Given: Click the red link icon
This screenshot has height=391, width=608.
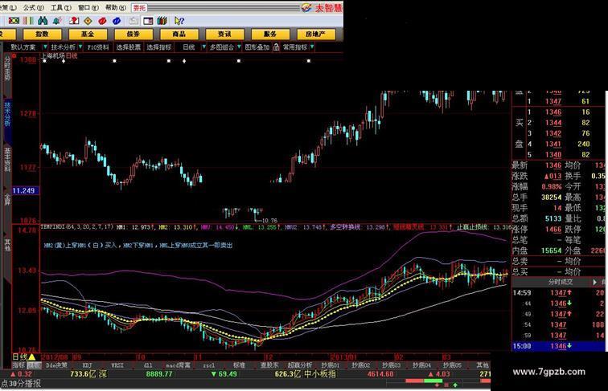Looking at the screenshot, I should (x=102, y=21).
